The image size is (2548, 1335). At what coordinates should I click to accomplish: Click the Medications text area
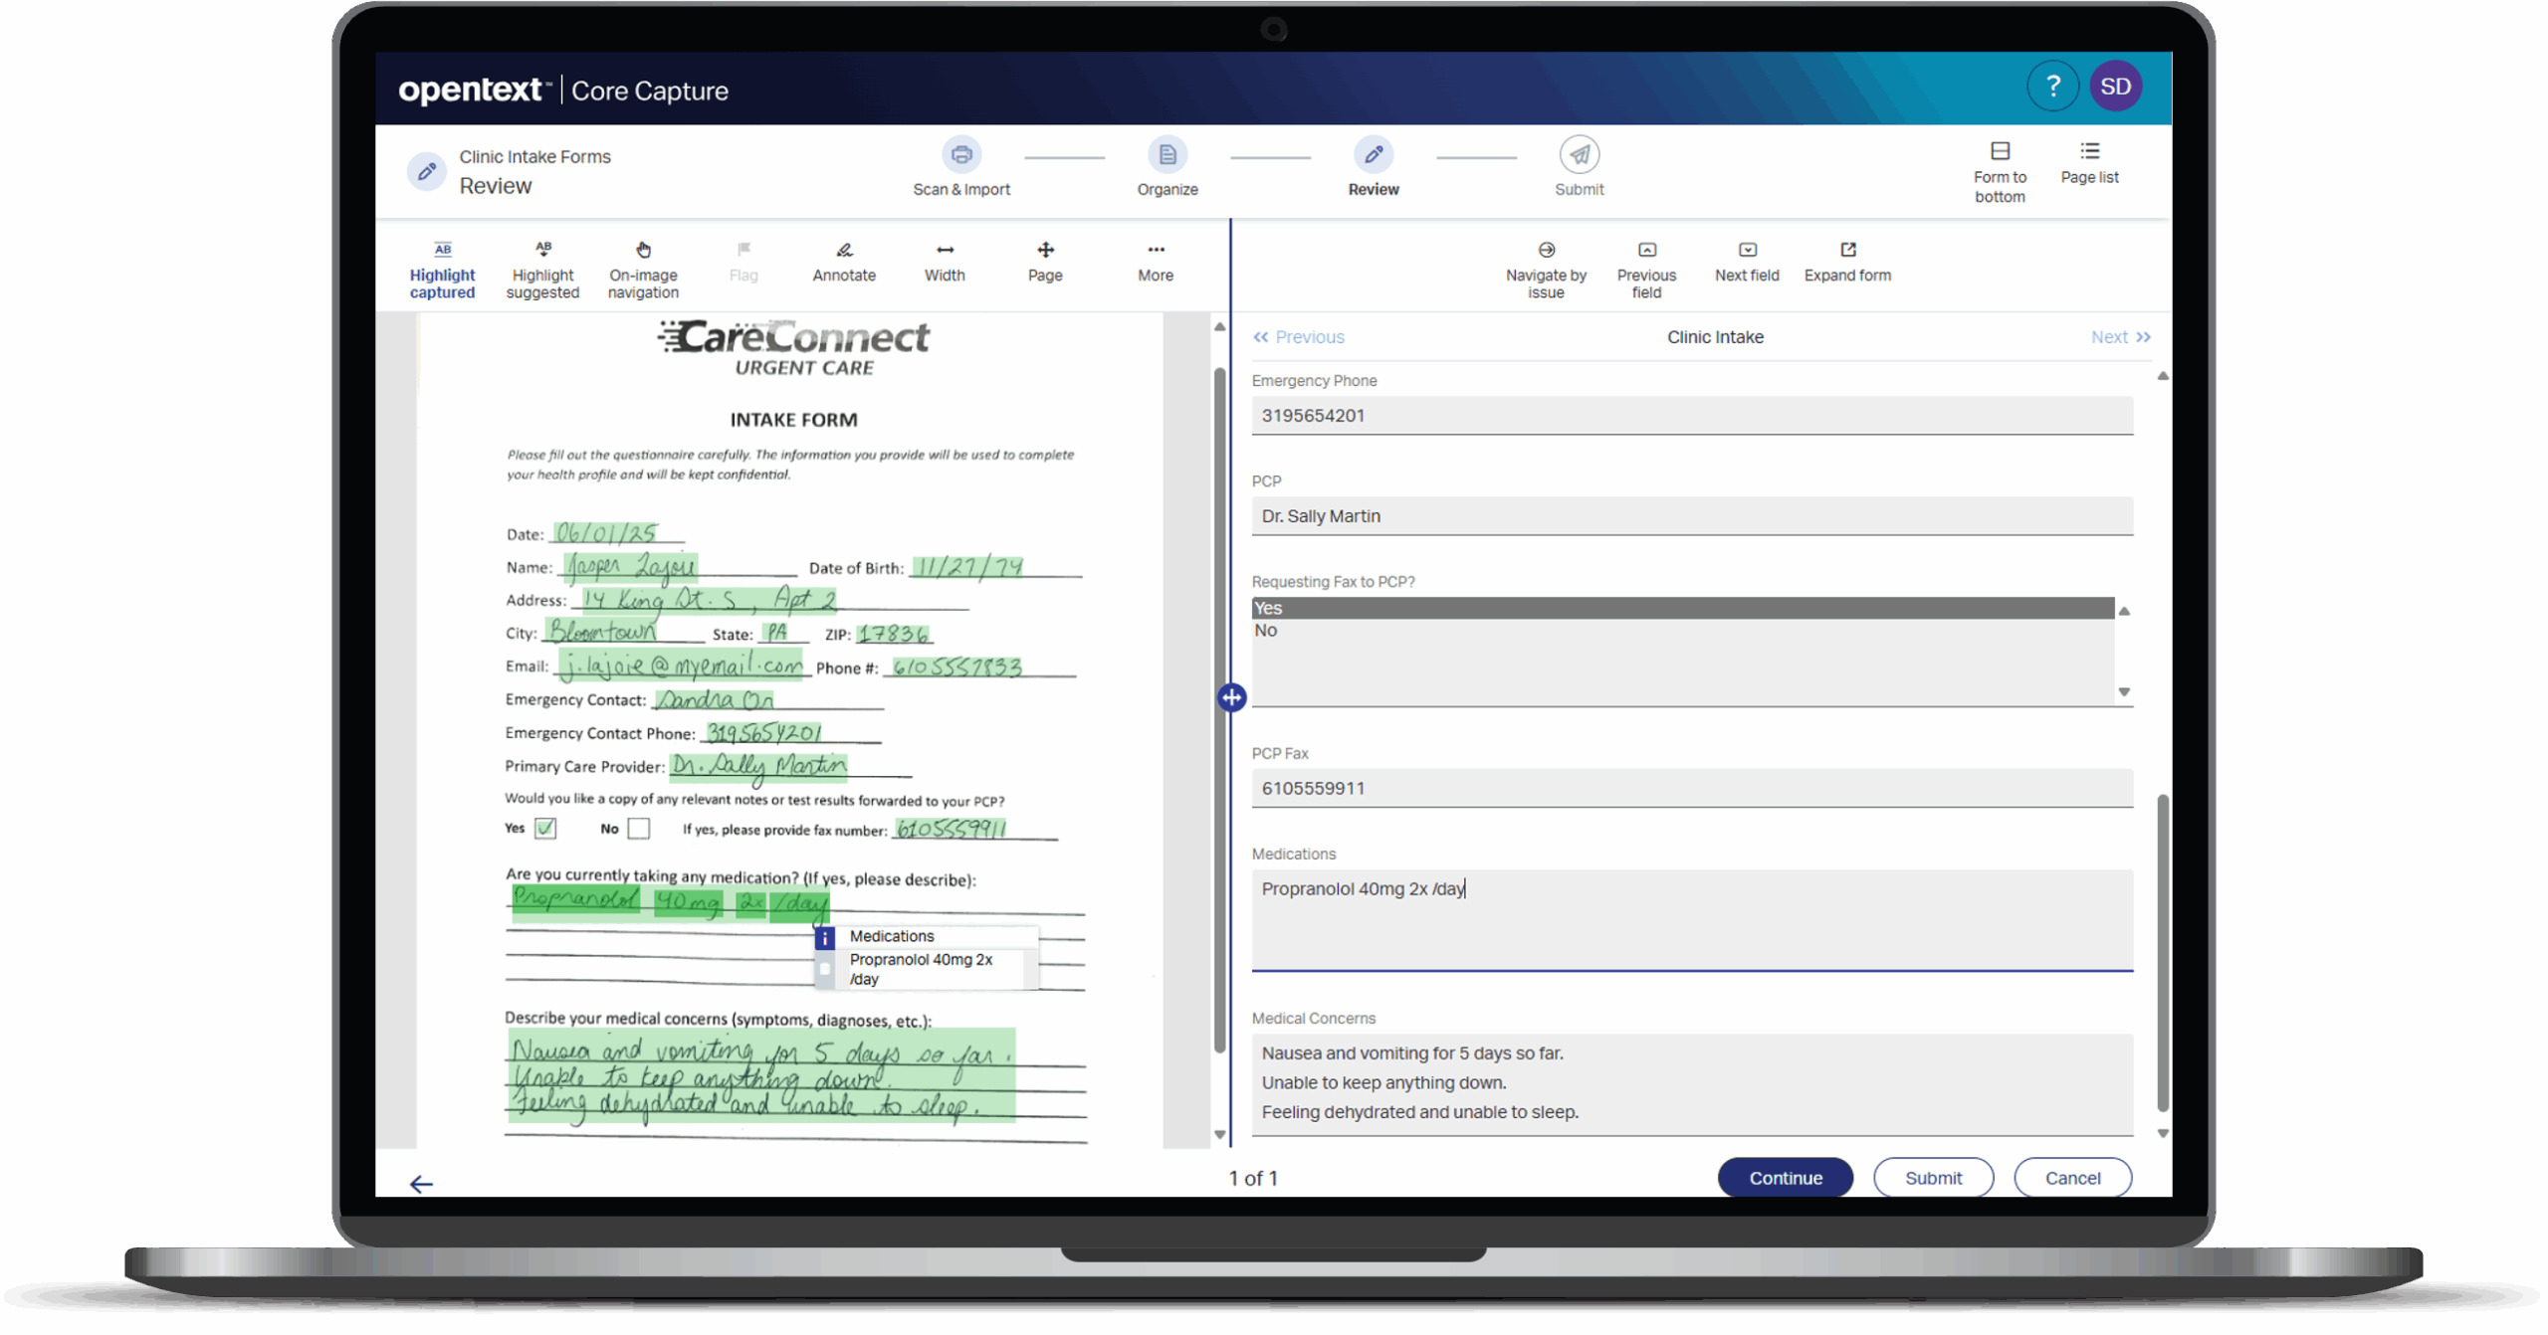tap(1691, 920)
